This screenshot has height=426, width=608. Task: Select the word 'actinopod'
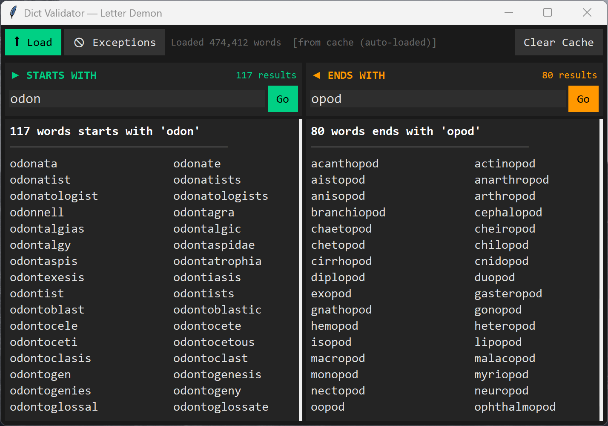505,164
